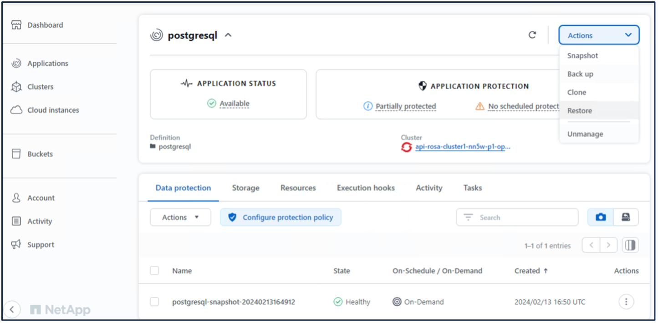
Task: Click Configure protection policy button
Action: click(x=281, y=218)
